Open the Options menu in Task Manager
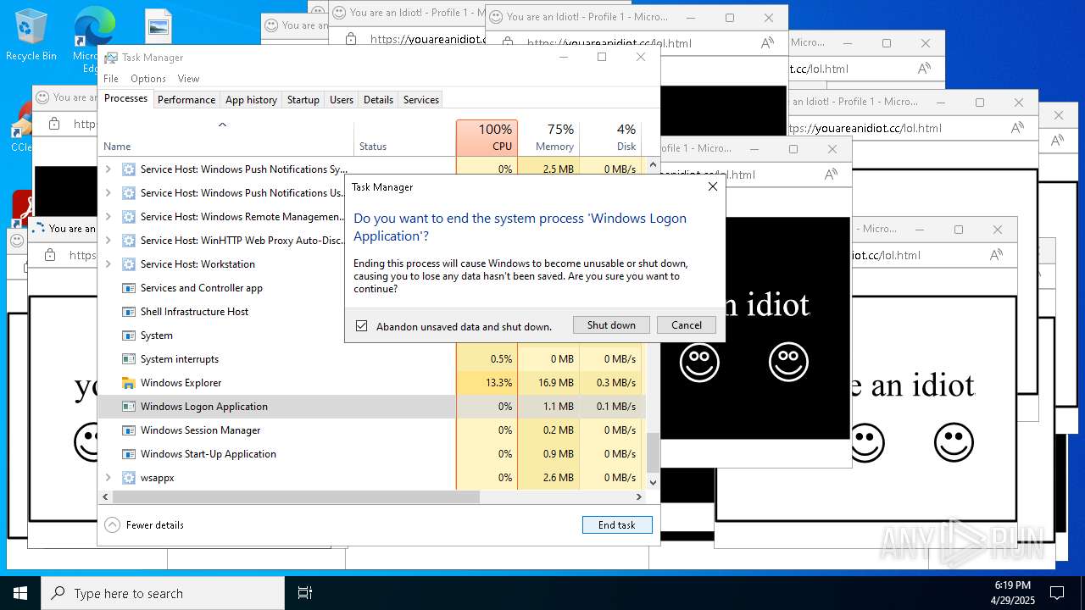 point(148,78)
